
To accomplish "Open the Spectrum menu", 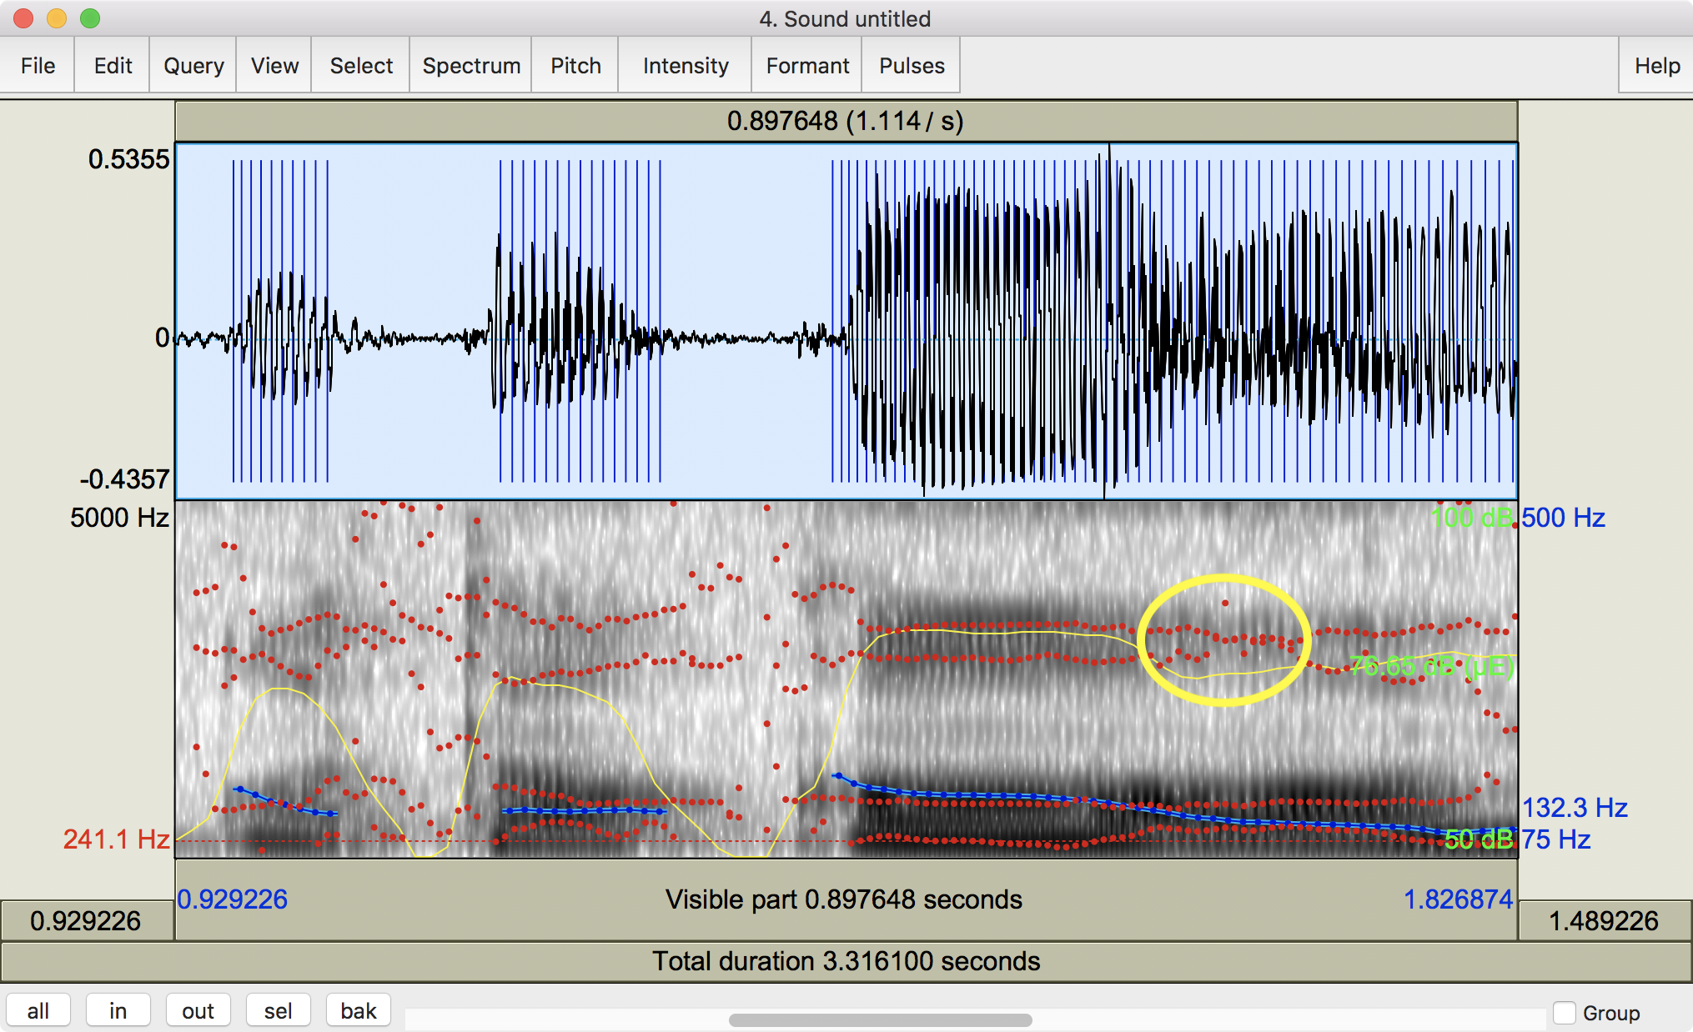I will tap(471, 65).
